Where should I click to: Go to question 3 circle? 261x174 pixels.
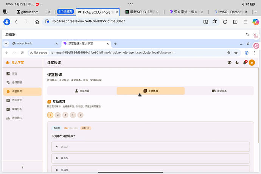[65, 115]
